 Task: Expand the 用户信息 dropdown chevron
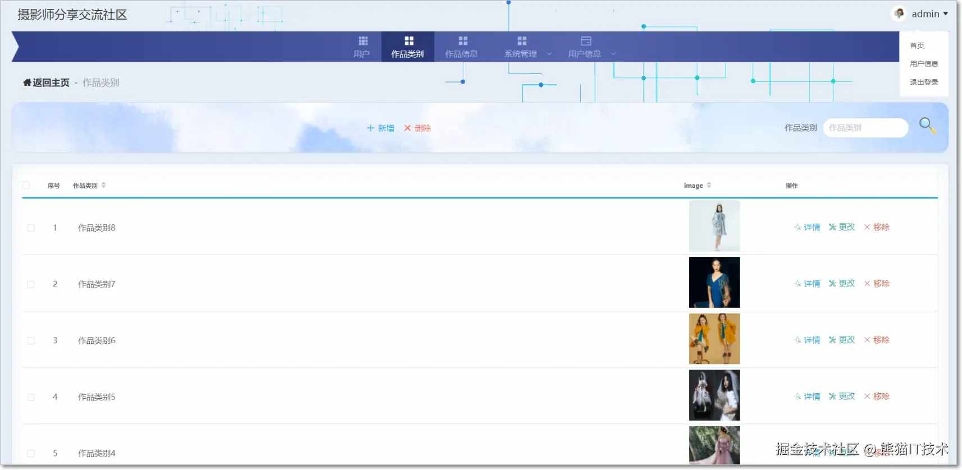tap(613, 54)
